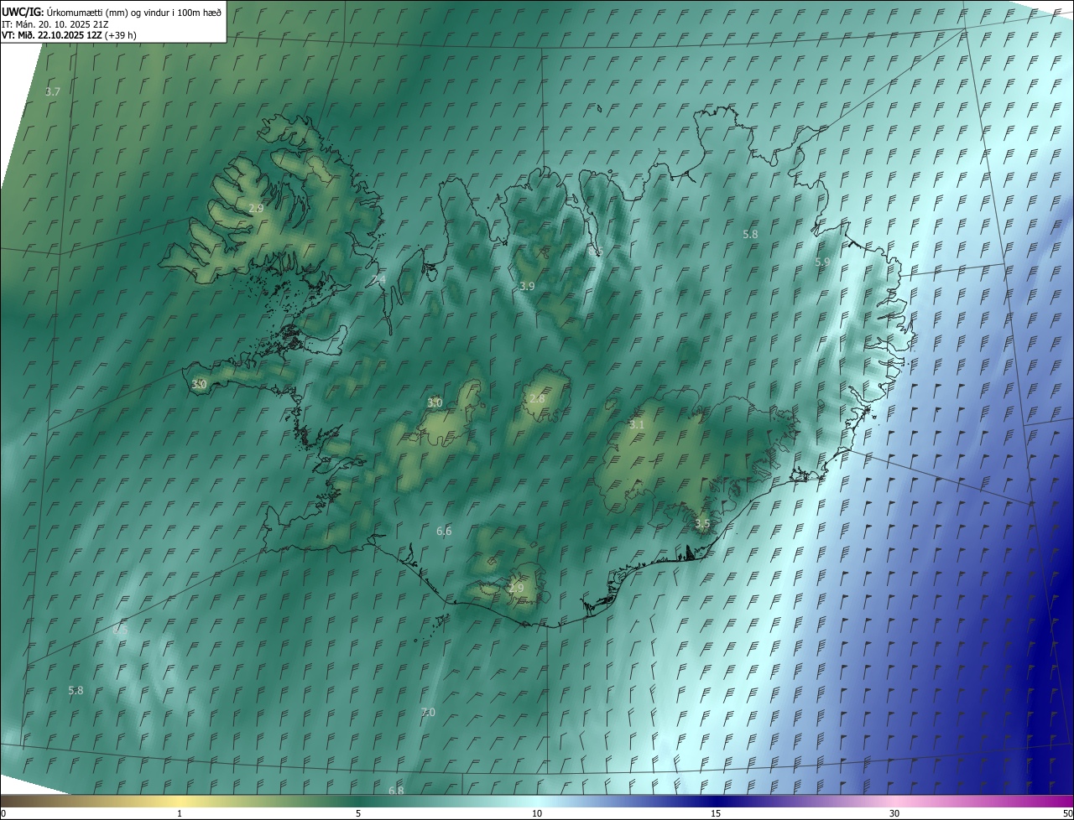Click the 6.6 value in south Iceland

pyautogui.click(x=444, y=531)
